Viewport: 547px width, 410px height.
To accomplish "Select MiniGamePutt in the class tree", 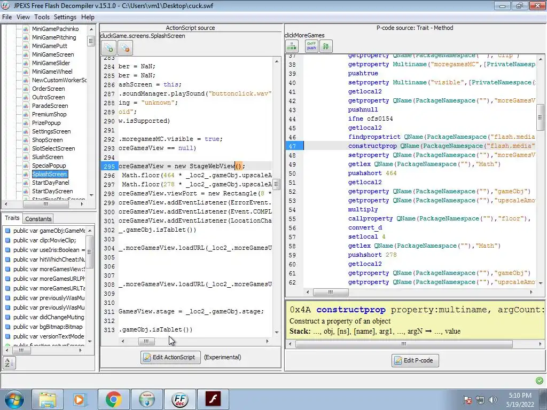I will (x=50, y=46).
